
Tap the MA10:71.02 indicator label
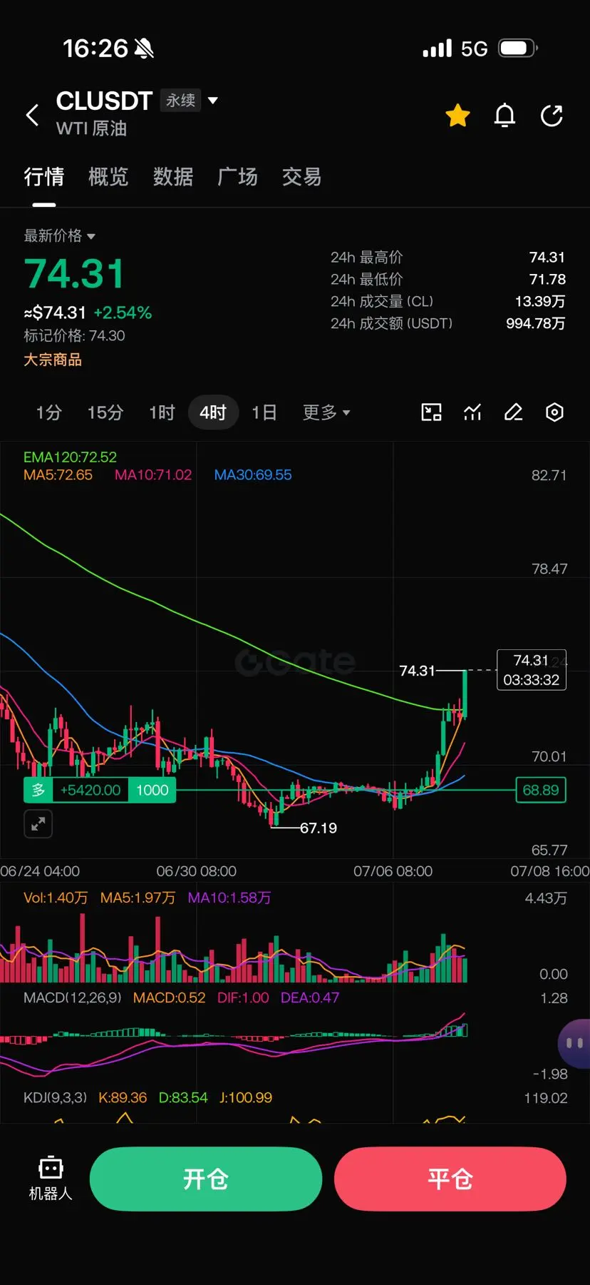coord(153,474)
